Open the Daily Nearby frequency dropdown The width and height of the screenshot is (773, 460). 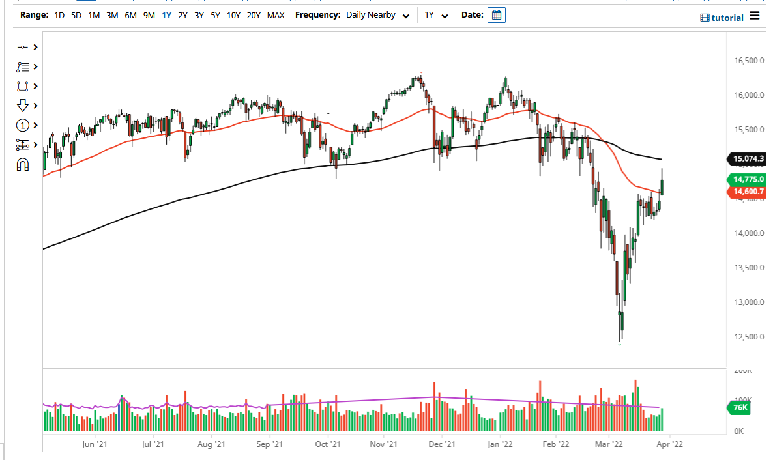click(x=377, y=15)
